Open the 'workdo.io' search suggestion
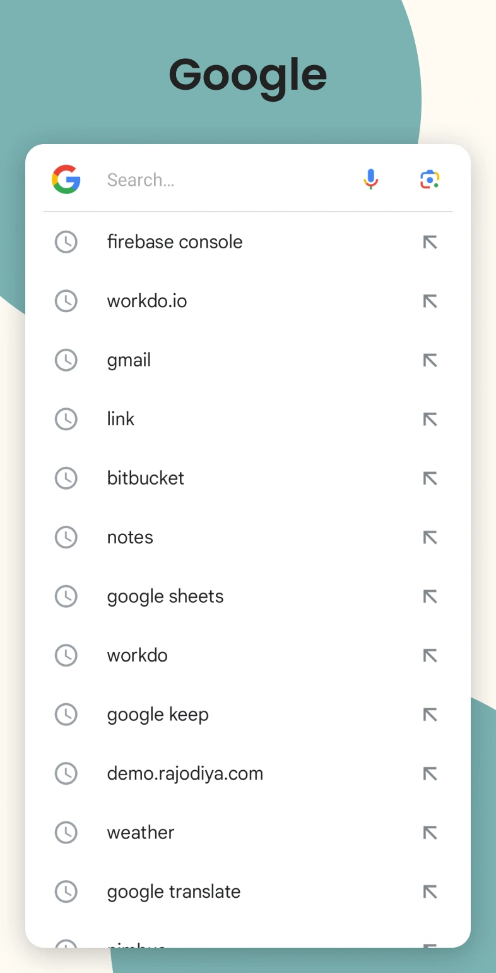The width and height of the screenshot is (496, 973). pyautogui.click(x=147, y=301)
